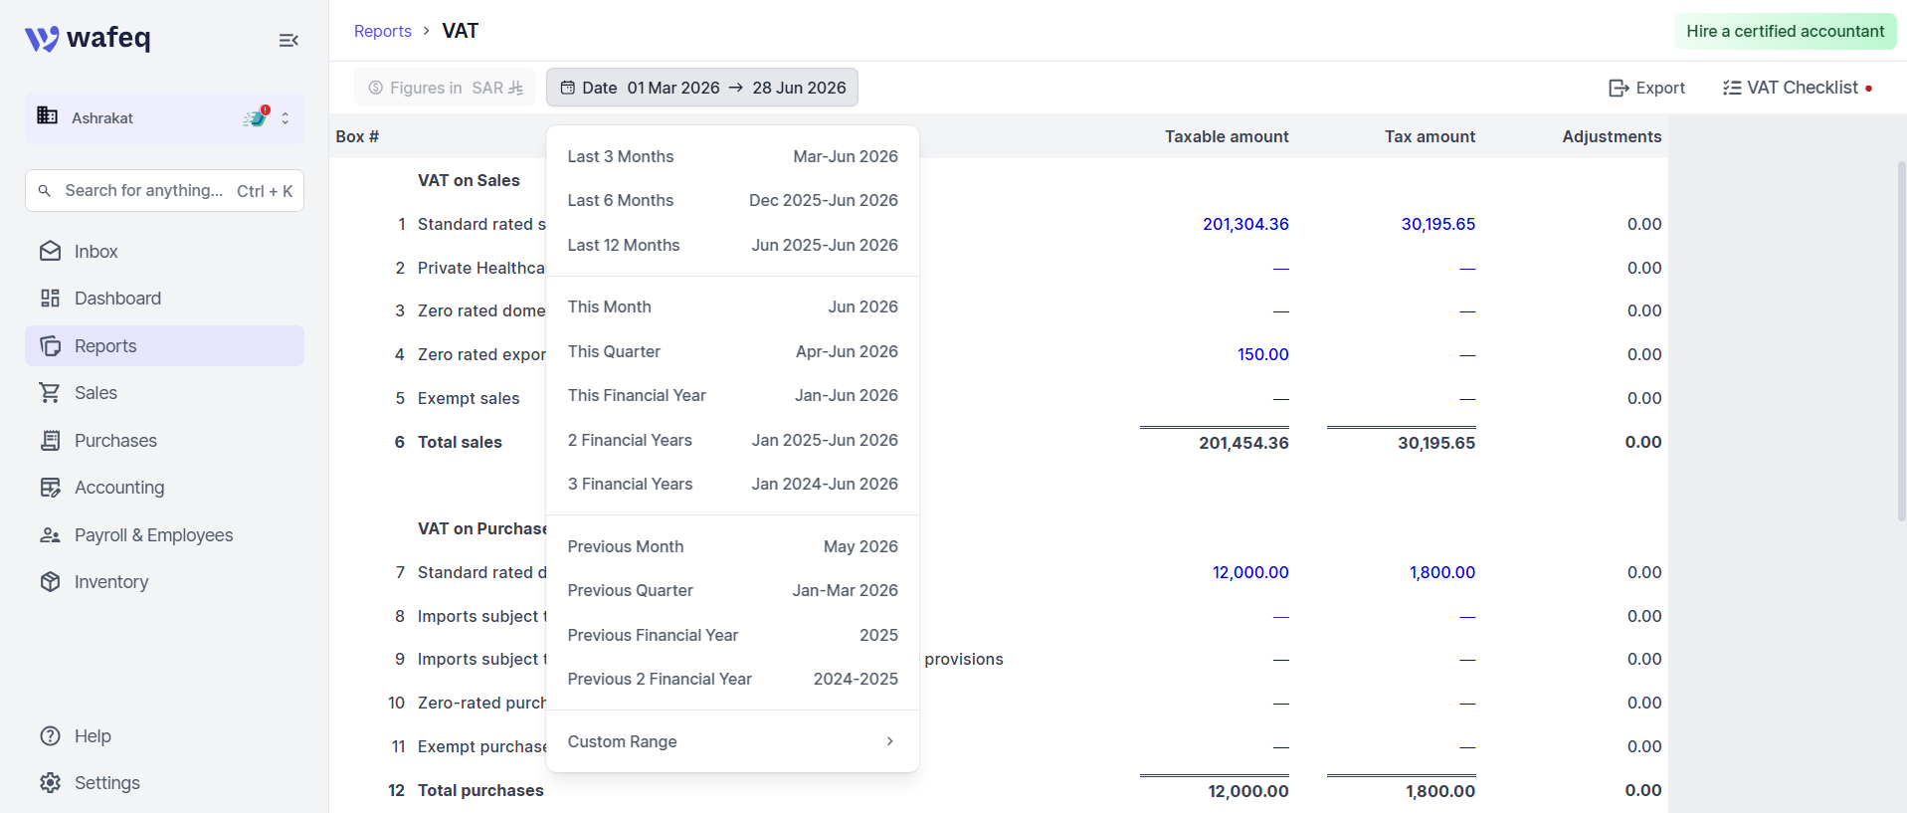Expand the Ashrakat organization switcher

coord(165,118)
